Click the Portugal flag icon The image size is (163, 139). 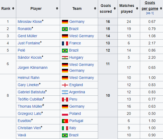[x=65, y=121]
